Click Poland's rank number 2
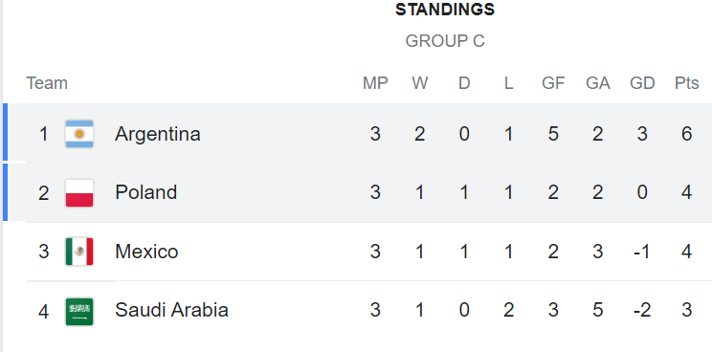712x352 pixels. (x=44, y=193)
